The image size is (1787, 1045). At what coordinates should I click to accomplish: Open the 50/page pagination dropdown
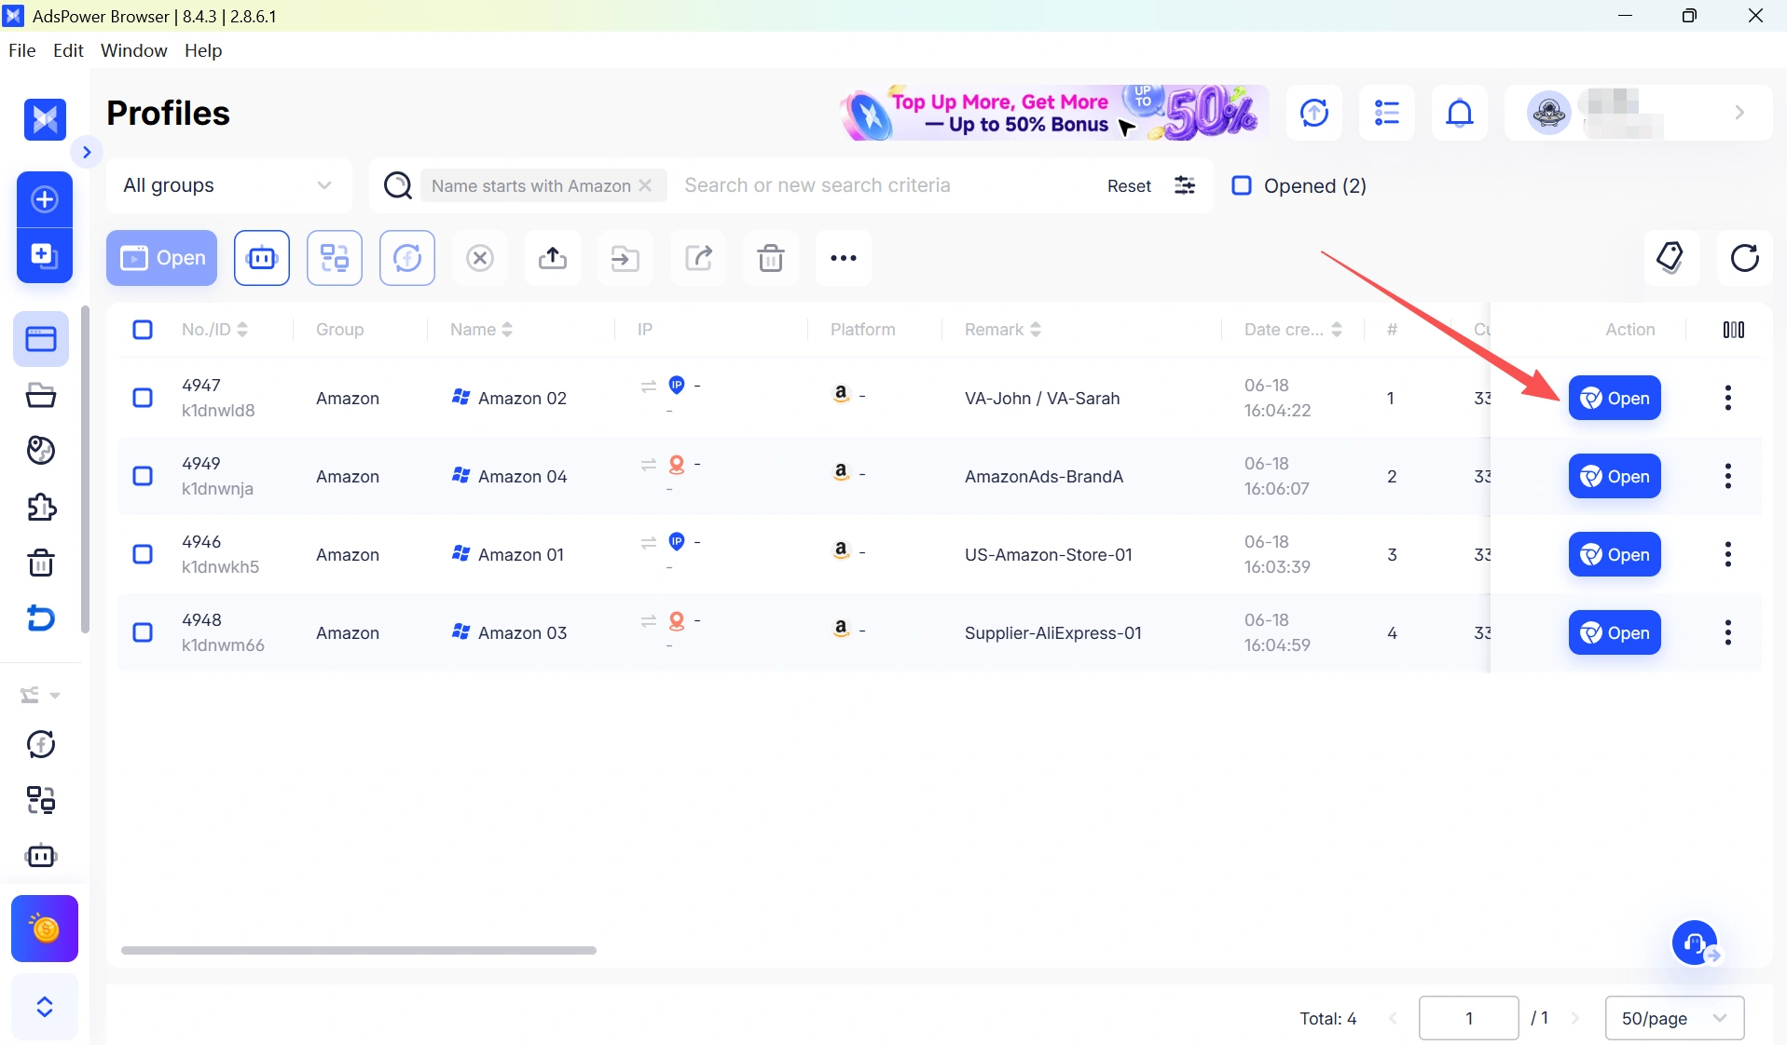tap(1675, 1018)
